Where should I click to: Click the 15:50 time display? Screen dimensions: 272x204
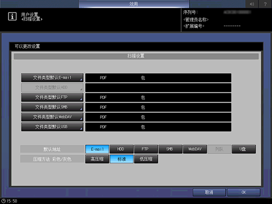coord(12,201)
